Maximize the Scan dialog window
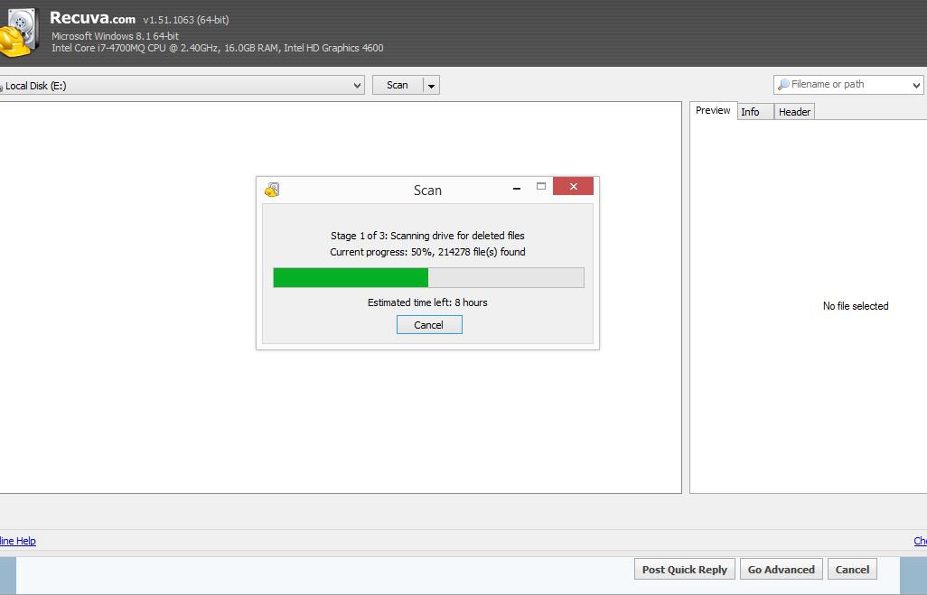927x595 pixels. 541,186
